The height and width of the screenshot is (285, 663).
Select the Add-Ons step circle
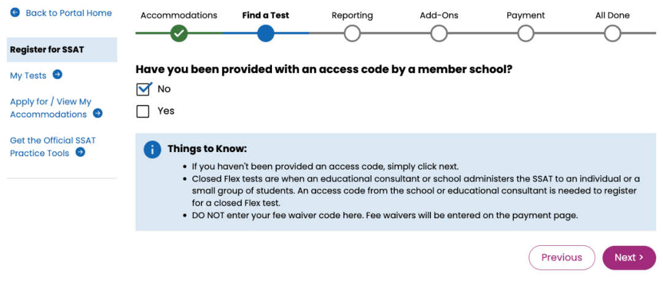click(x=439, y=33)
